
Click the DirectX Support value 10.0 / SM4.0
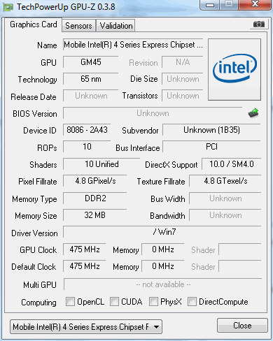click(x=232, y=164)
